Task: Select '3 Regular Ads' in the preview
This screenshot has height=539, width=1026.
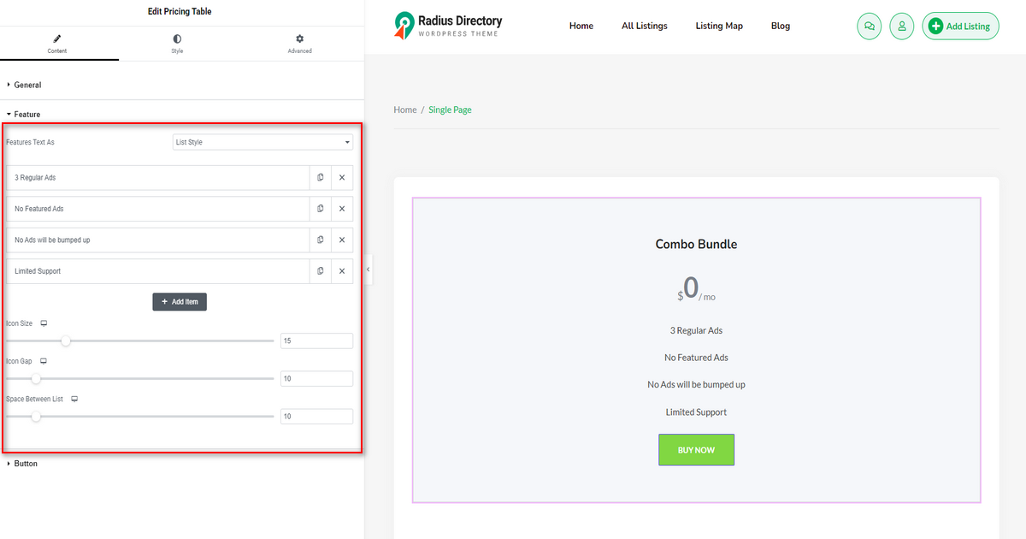Action: 696,330
